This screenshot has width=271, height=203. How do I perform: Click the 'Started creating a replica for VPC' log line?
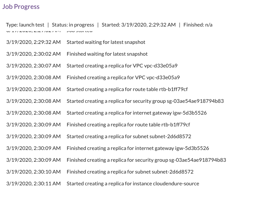pyautogui.click(x=122, y=66)
